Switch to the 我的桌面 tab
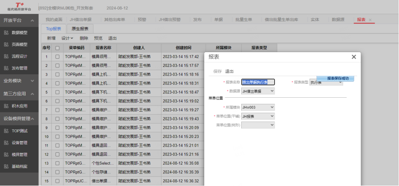 (54, 20)
